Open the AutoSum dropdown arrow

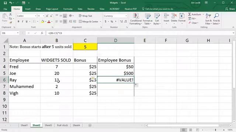[x=203, y=14]
